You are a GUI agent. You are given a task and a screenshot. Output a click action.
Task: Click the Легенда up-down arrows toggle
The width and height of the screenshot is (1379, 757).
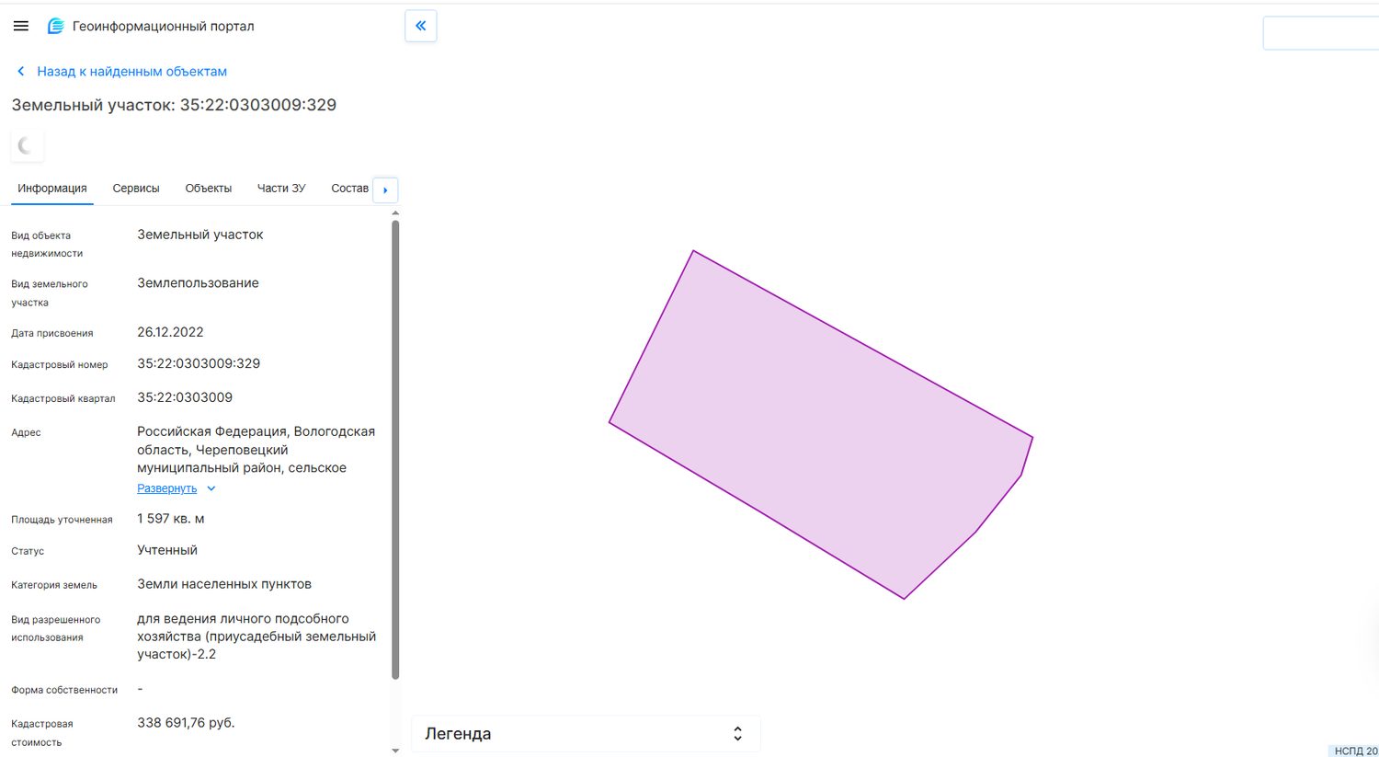point(737,733)
